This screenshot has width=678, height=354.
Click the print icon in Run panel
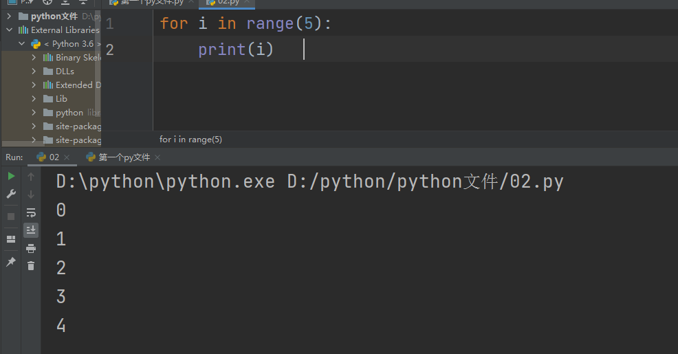click(31, 248)
